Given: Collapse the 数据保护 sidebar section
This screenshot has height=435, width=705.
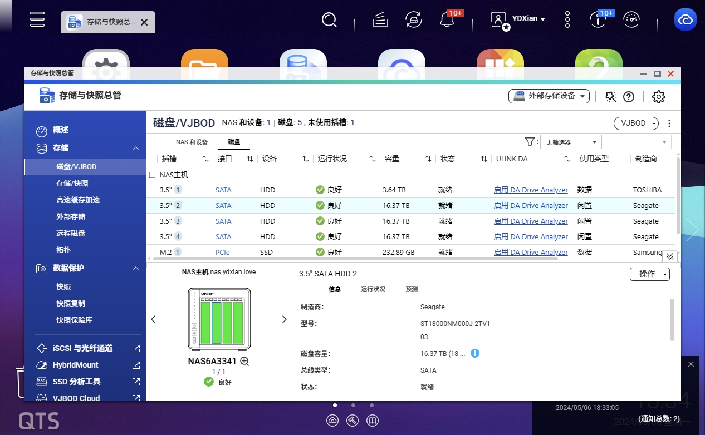Looking at the screenshot, I should click(136, 269).
